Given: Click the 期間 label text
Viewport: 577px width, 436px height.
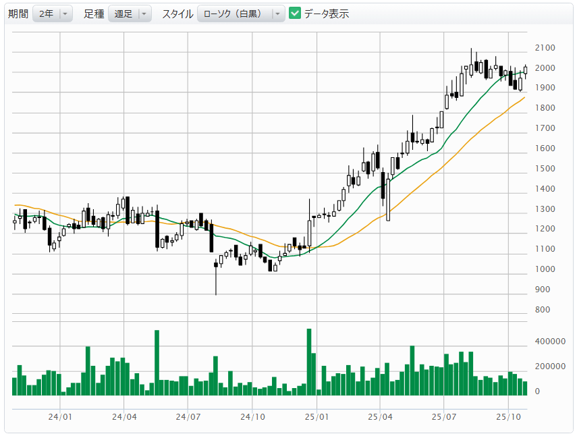Looking at the screenshot, I should pos(18,13).
